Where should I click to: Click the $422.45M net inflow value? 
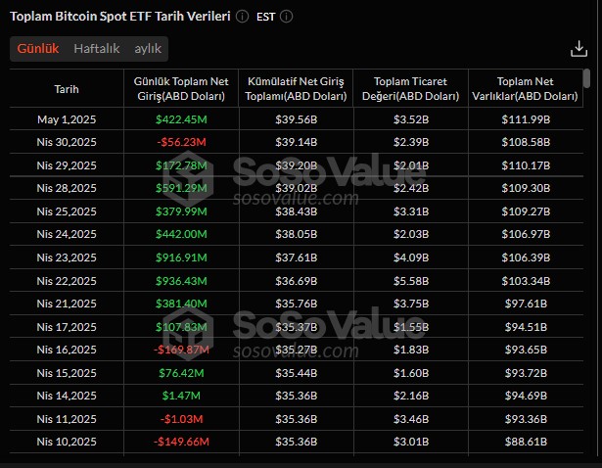click(181, 119)
